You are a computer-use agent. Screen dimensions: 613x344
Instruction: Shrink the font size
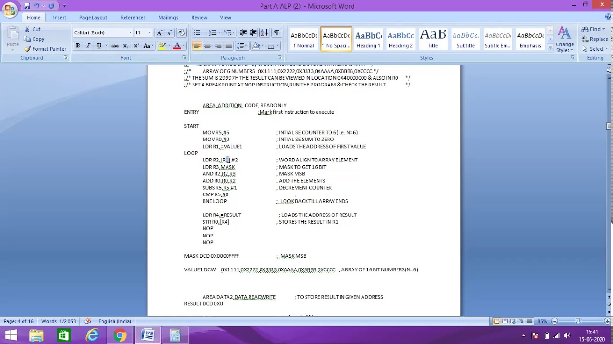170,33
